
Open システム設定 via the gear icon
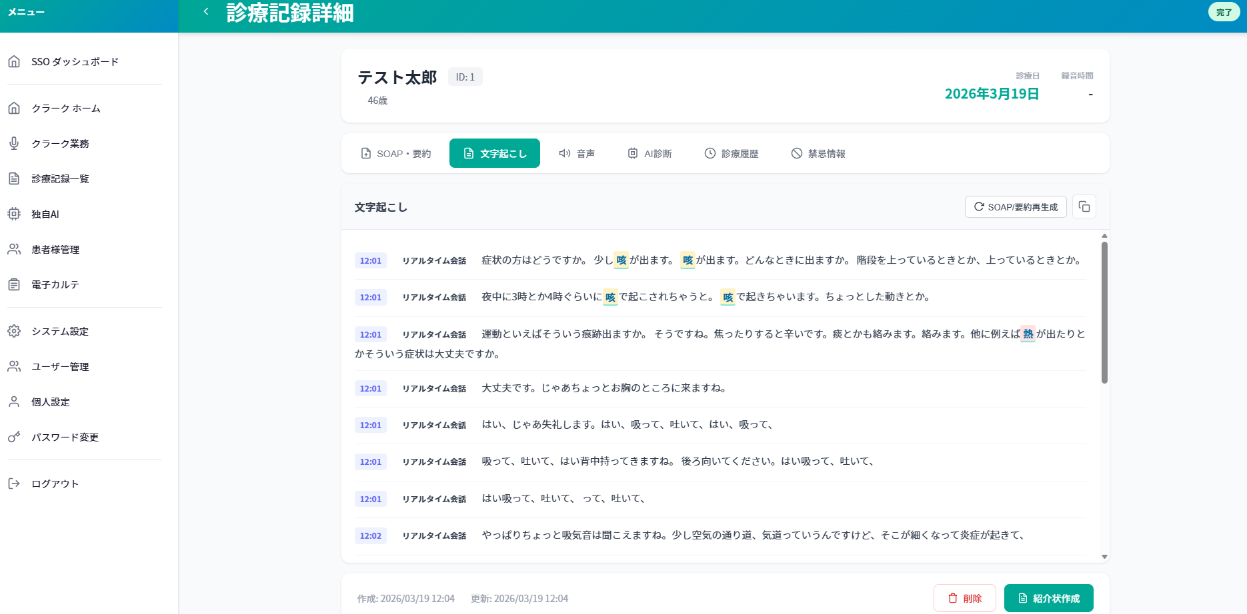pyautogui.click(x=59, y=331)
